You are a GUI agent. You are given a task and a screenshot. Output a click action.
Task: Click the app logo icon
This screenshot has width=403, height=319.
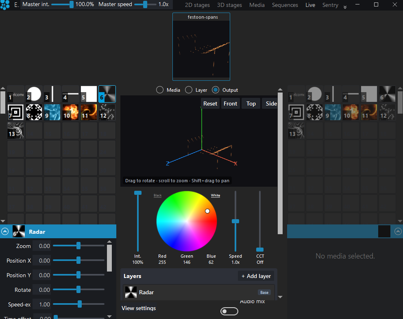click(x=5, y=5)
